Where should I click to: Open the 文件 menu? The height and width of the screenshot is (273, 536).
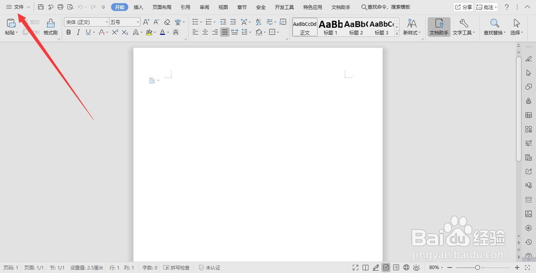pos(18,7)
